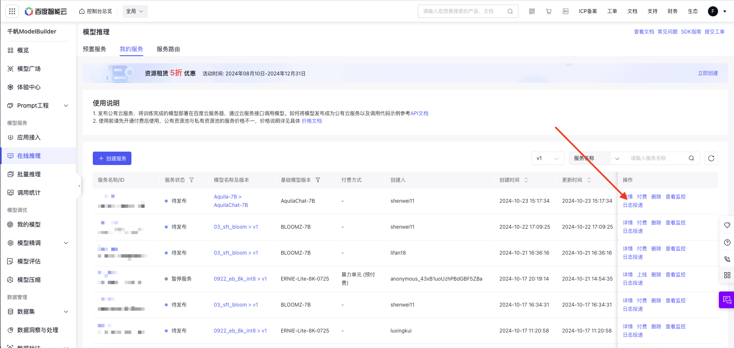Open ICP备案 in top navigation
Screen dimensions: 734x348
pyautogui.click(x=588, y=11)
